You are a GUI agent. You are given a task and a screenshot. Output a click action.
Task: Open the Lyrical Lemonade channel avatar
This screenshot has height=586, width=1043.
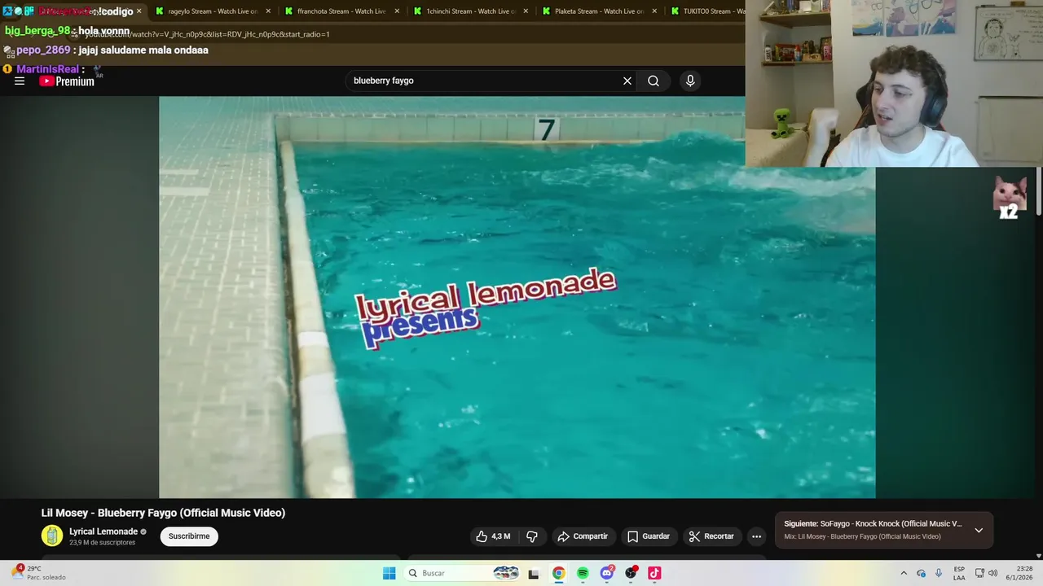click(x=52, y=536)
